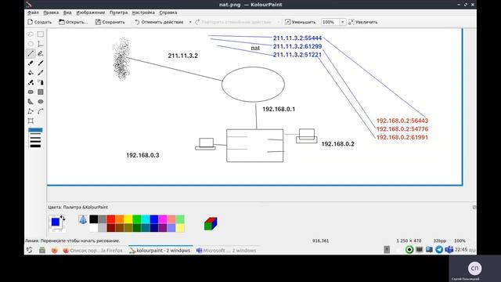Pick the black color swatch
The image size is (501, 282).
click(x=94, y=219)
